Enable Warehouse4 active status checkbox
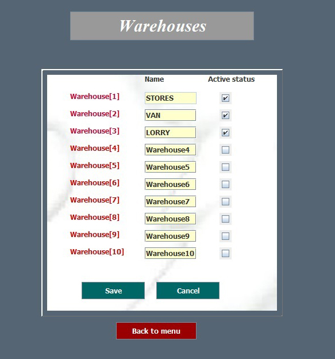 (225, 150)
